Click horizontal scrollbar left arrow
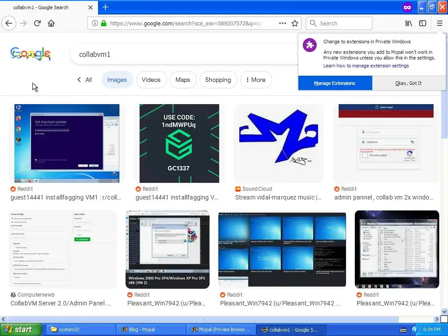 tap(3, 319)
